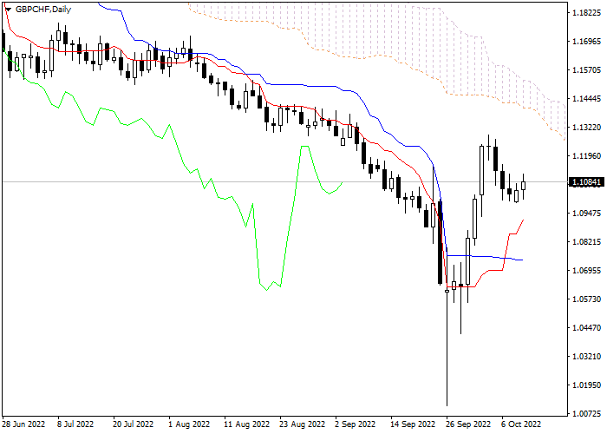Click the GBPCHF,Daily chart title
Viewport: 607px width, 434px height.
(x=43, y=10)
